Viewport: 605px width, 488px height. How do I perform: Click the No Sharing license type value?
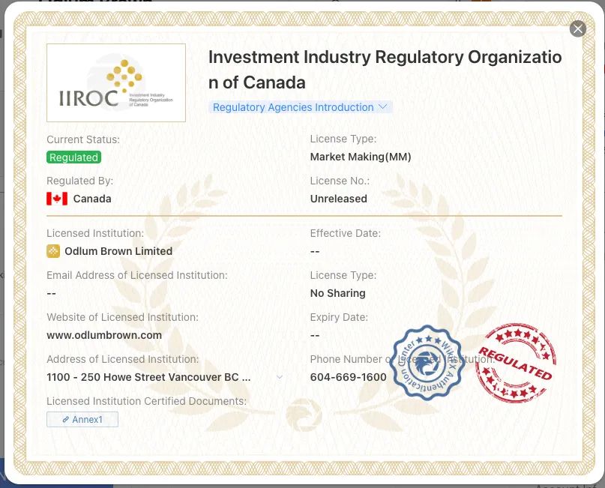click(x=337, y=293)
